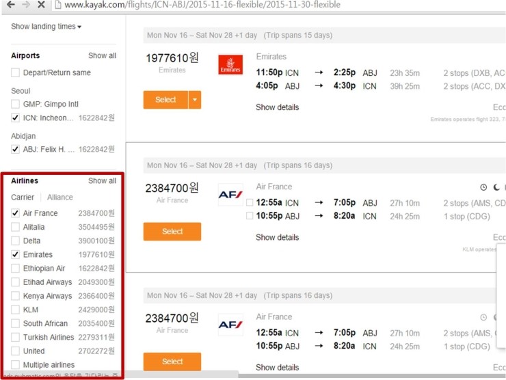Click the Emirates 23h 35m duration
This screenshot has height=380, width=506.
405,73
